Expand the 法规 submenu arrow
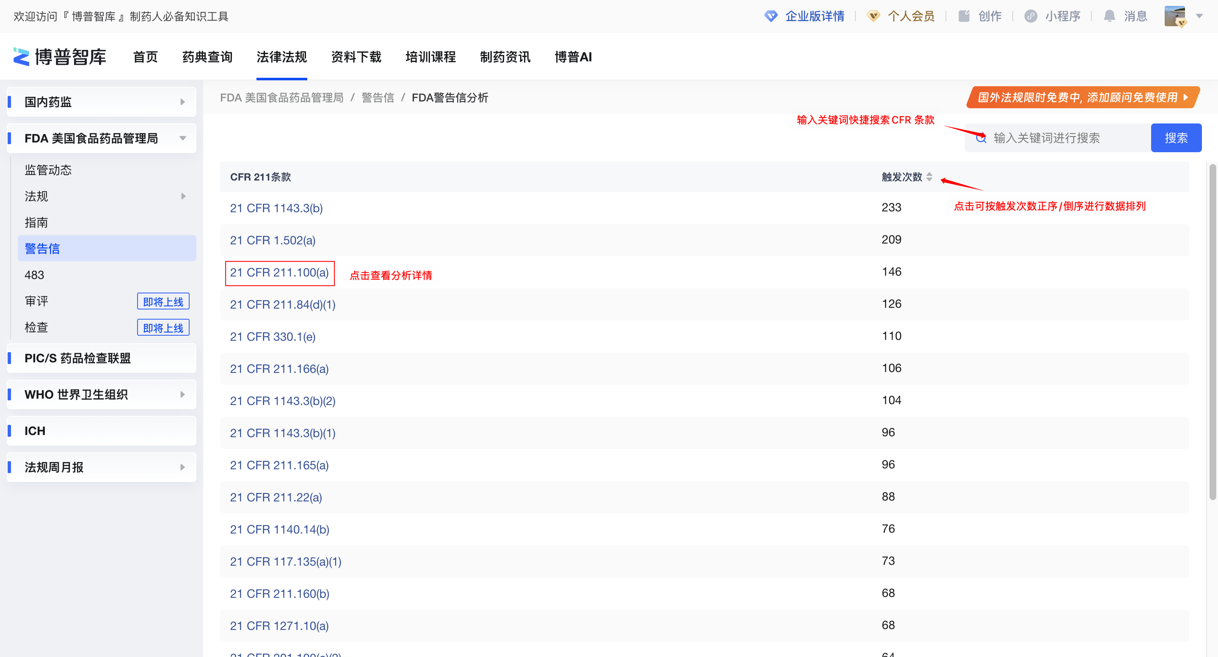Image resolution: width=1218 pixels, height=657 pixels. point(183,196)
